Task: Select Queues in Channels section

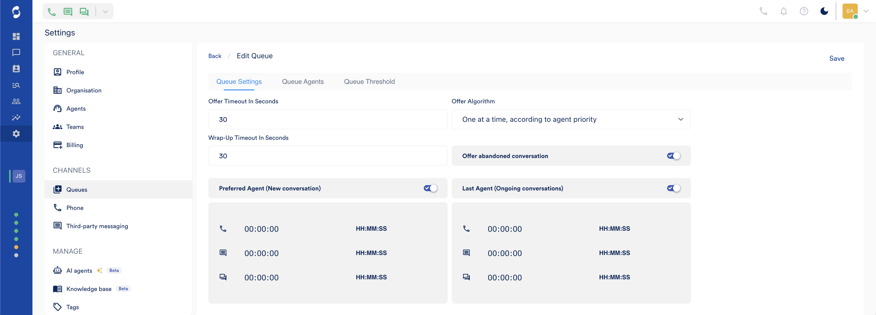Action: pos(118,190)
